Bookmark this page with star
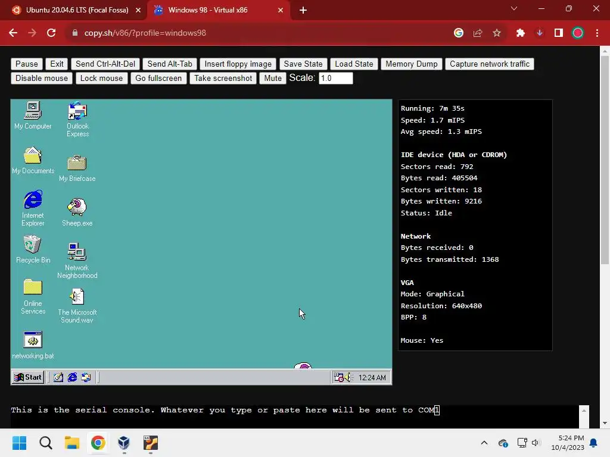The width and height of the screenshot is (610, 457). click(497, 33)
